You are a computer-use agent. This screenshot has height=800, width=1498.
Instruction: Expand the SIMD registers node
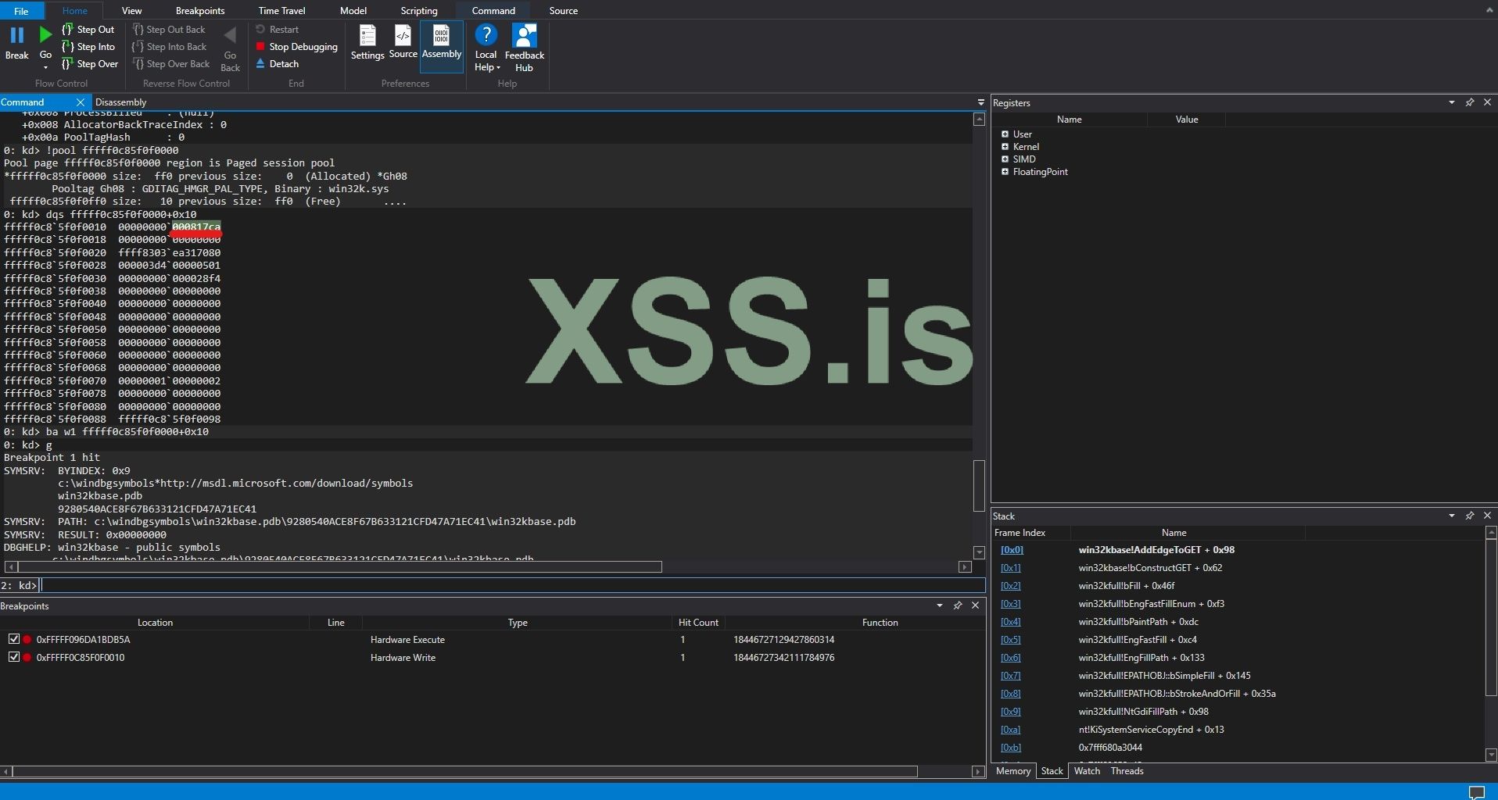[1005, 159]
